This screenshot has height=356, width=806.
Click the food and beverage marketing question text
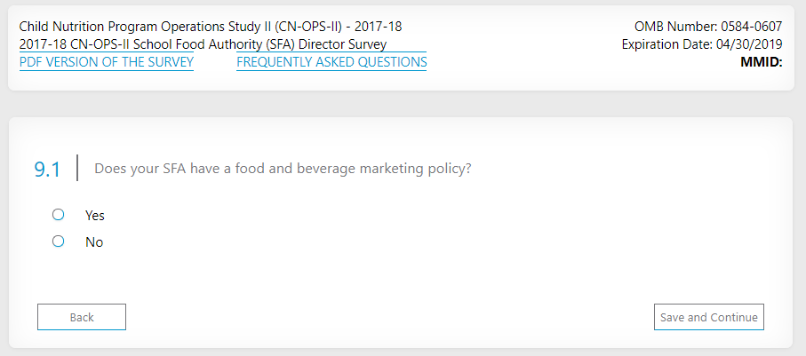click(x=283, y=169)
